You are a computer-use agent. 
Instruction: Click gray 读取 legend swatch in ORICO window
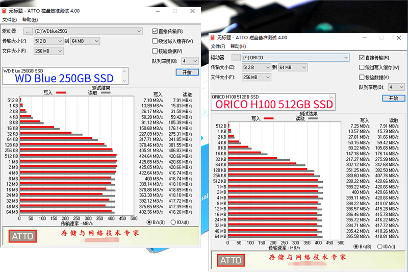pyautogui.click(x=313, y=118)
